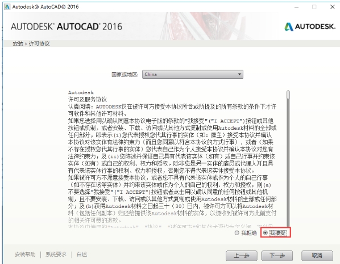Click the AUTODESK AUTOCAD 2016 header title
The width and height of the screenshot is (340, 264).
(x=67, y=27)
